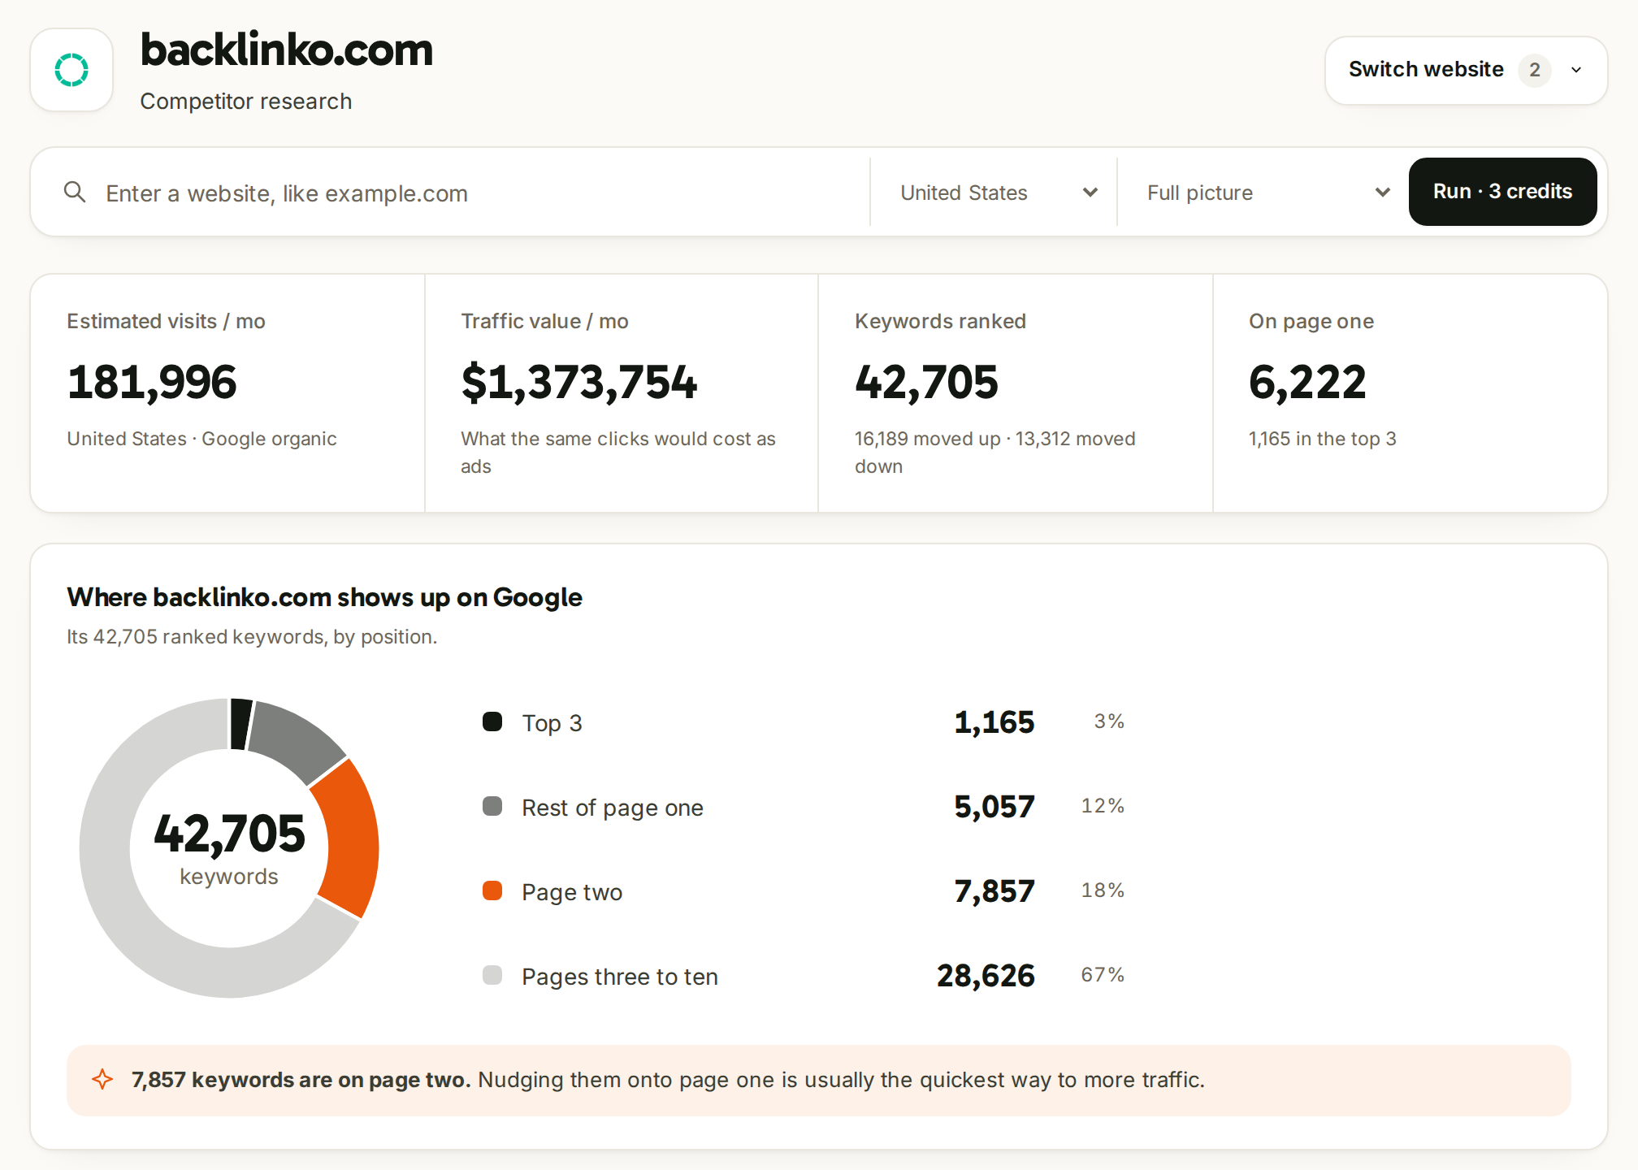Click the Page two legend label
The image size is (1638, 1170).
572,891
